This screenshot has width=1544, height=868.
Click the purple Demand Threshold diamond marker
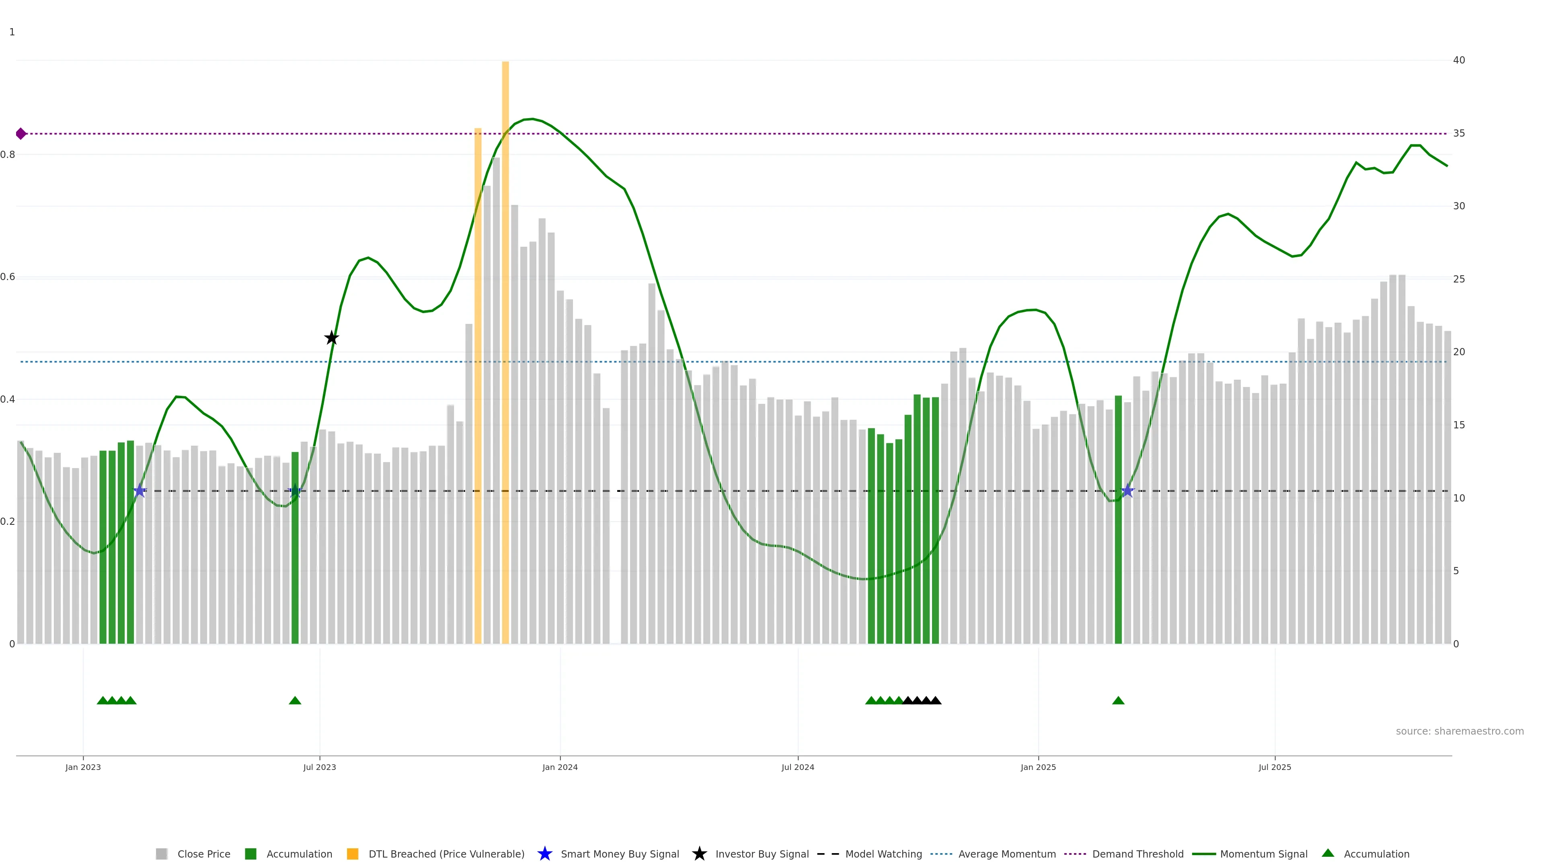click(21, 133)
